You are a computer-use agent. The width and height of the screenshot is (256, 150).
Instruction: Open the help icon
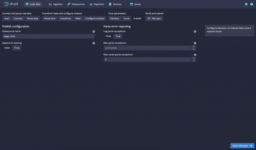[252, 4]
